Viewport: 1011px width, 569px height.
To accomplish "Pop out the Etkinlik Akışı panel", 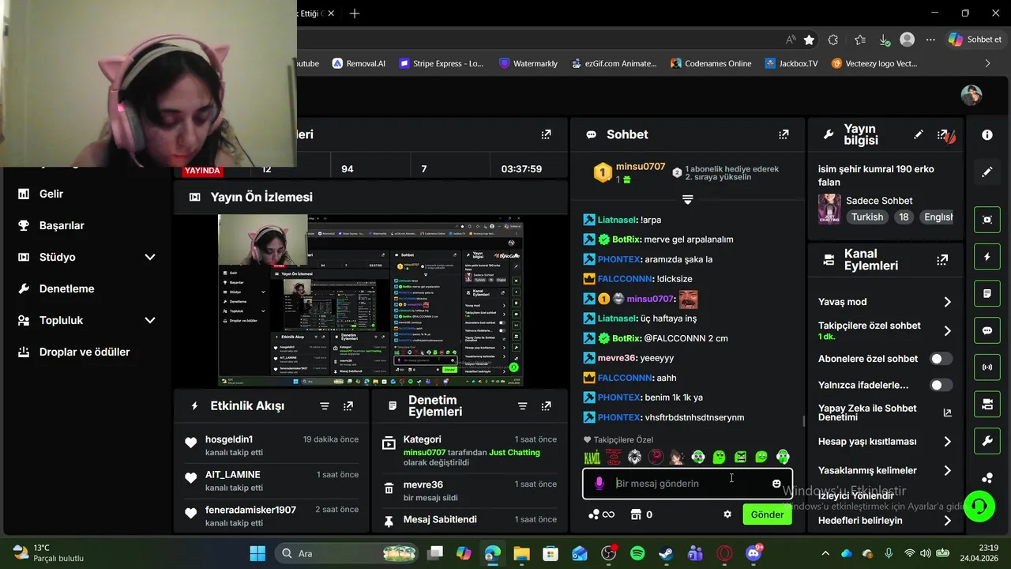I will coord(348,406).
